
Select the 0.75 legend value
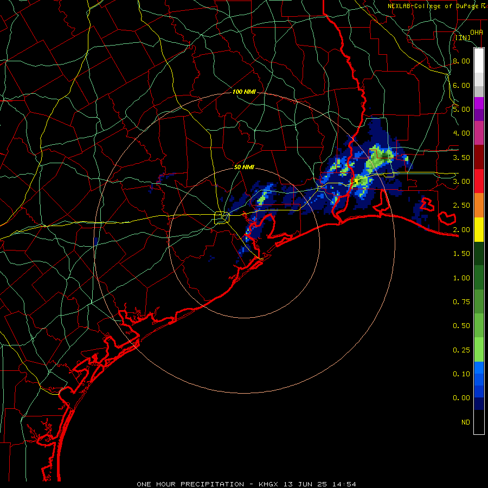[461, 302]
